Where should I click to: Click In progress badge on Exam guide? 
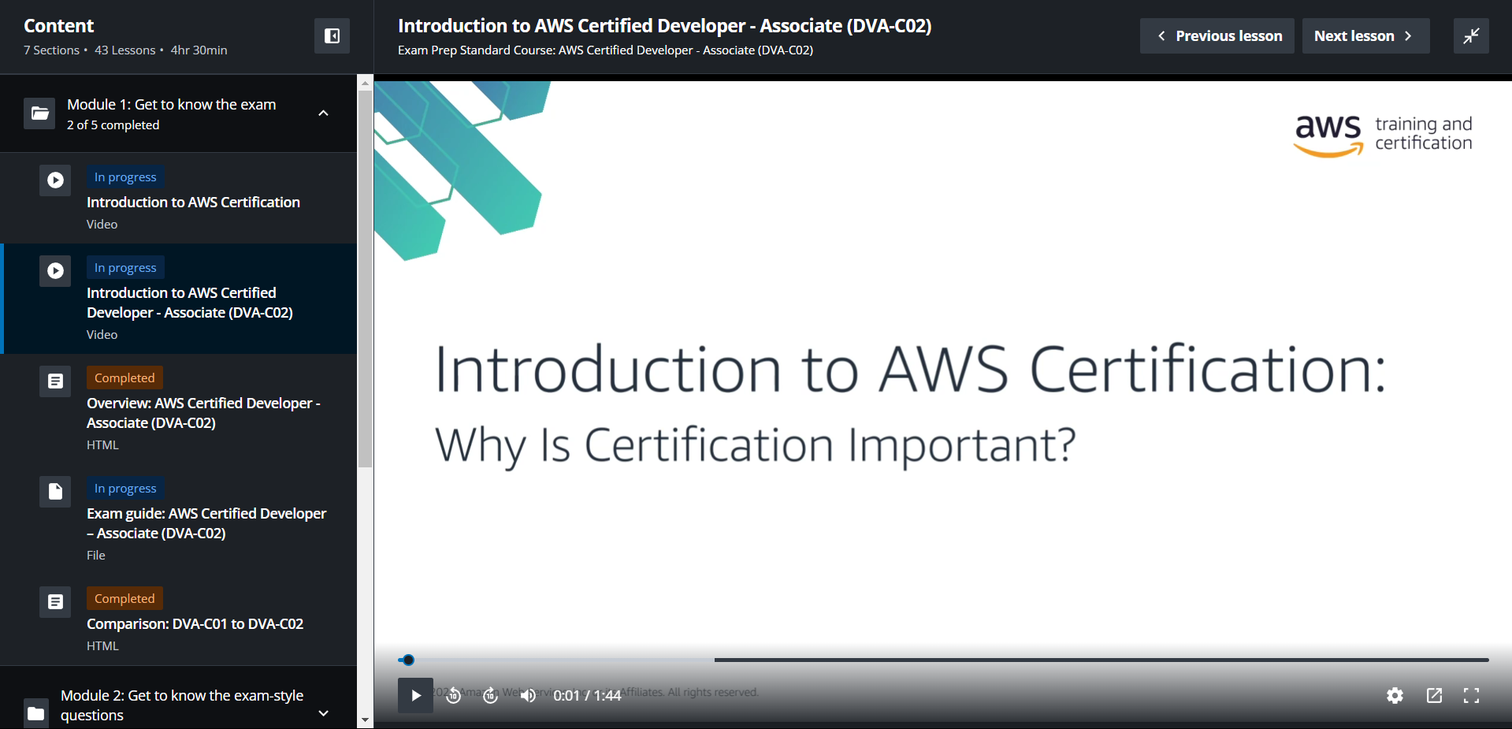[125, 488]
